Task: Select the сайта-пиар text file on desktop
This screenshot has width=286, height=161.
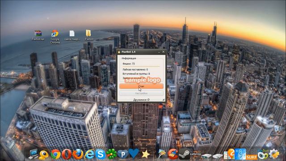Action: (x=72, y=35)
